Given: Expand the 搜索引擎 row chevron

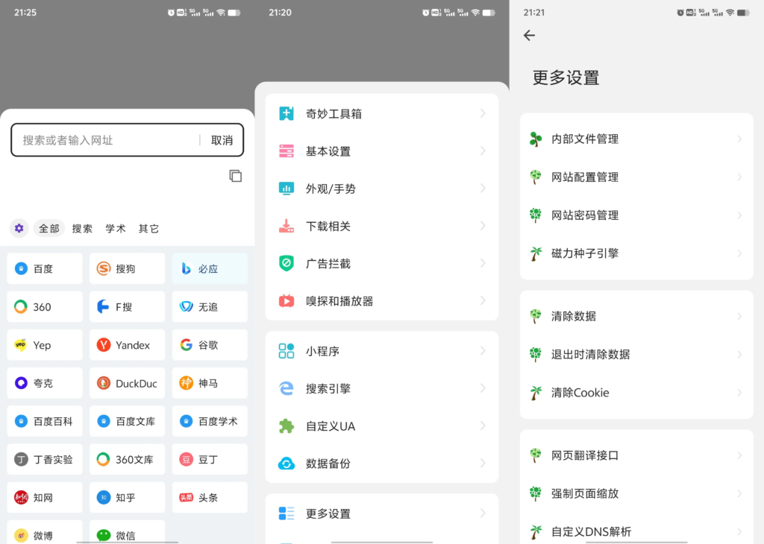Looking at the screenshot, I should tap(483, 388).
